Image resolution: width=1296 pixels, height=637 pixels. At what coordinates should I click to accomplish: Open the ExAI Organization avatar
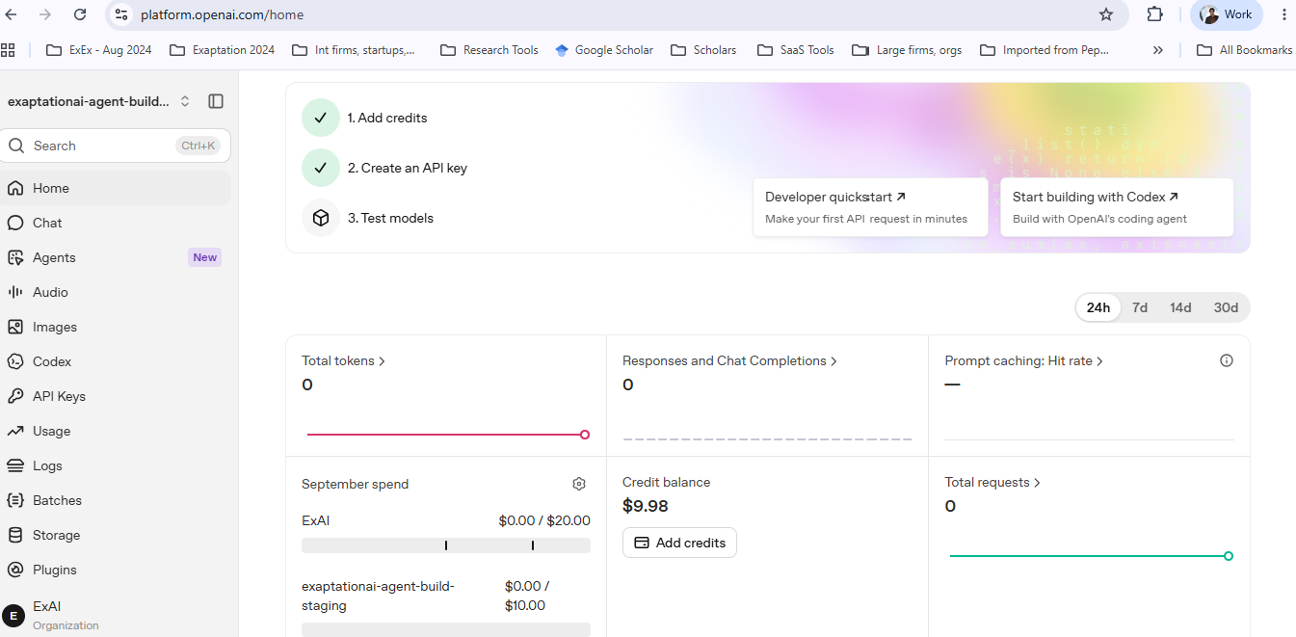point(13,616)
